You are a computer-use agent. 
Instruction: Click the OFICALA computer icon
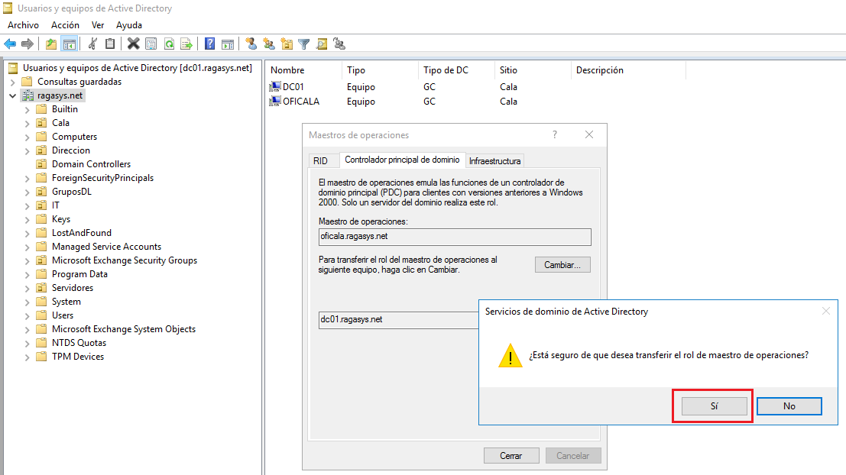pos(275,101)
